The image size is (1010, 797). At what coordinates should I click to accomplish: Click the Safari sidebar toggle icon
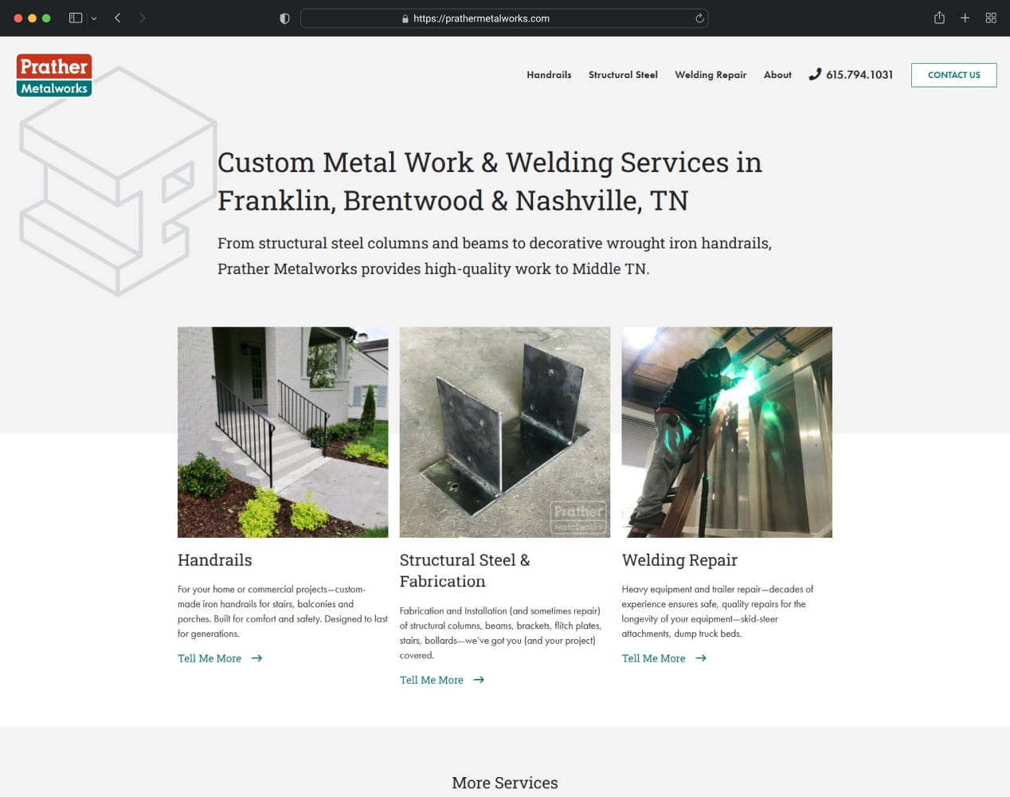[x=76, y=18]
